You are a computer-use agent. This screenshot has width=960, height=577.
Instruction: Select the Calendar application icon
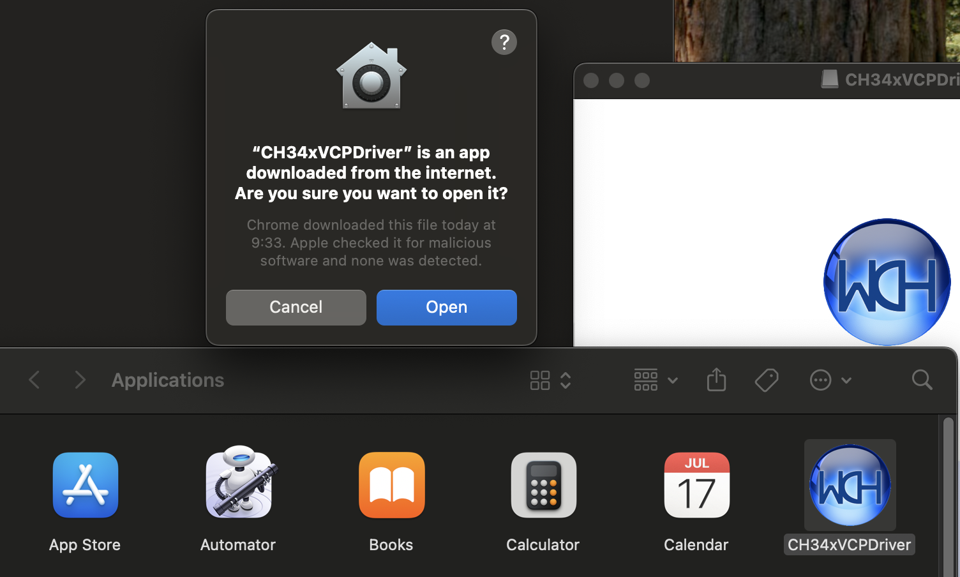(697, 485)
